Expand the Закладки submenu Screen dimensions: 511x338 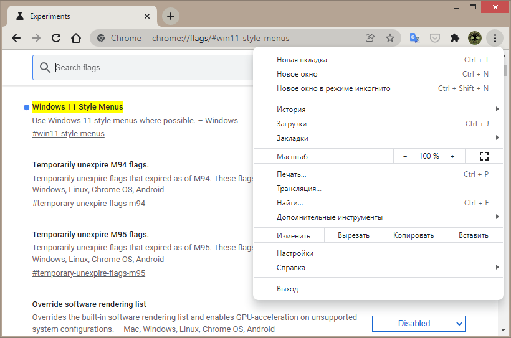378,138
